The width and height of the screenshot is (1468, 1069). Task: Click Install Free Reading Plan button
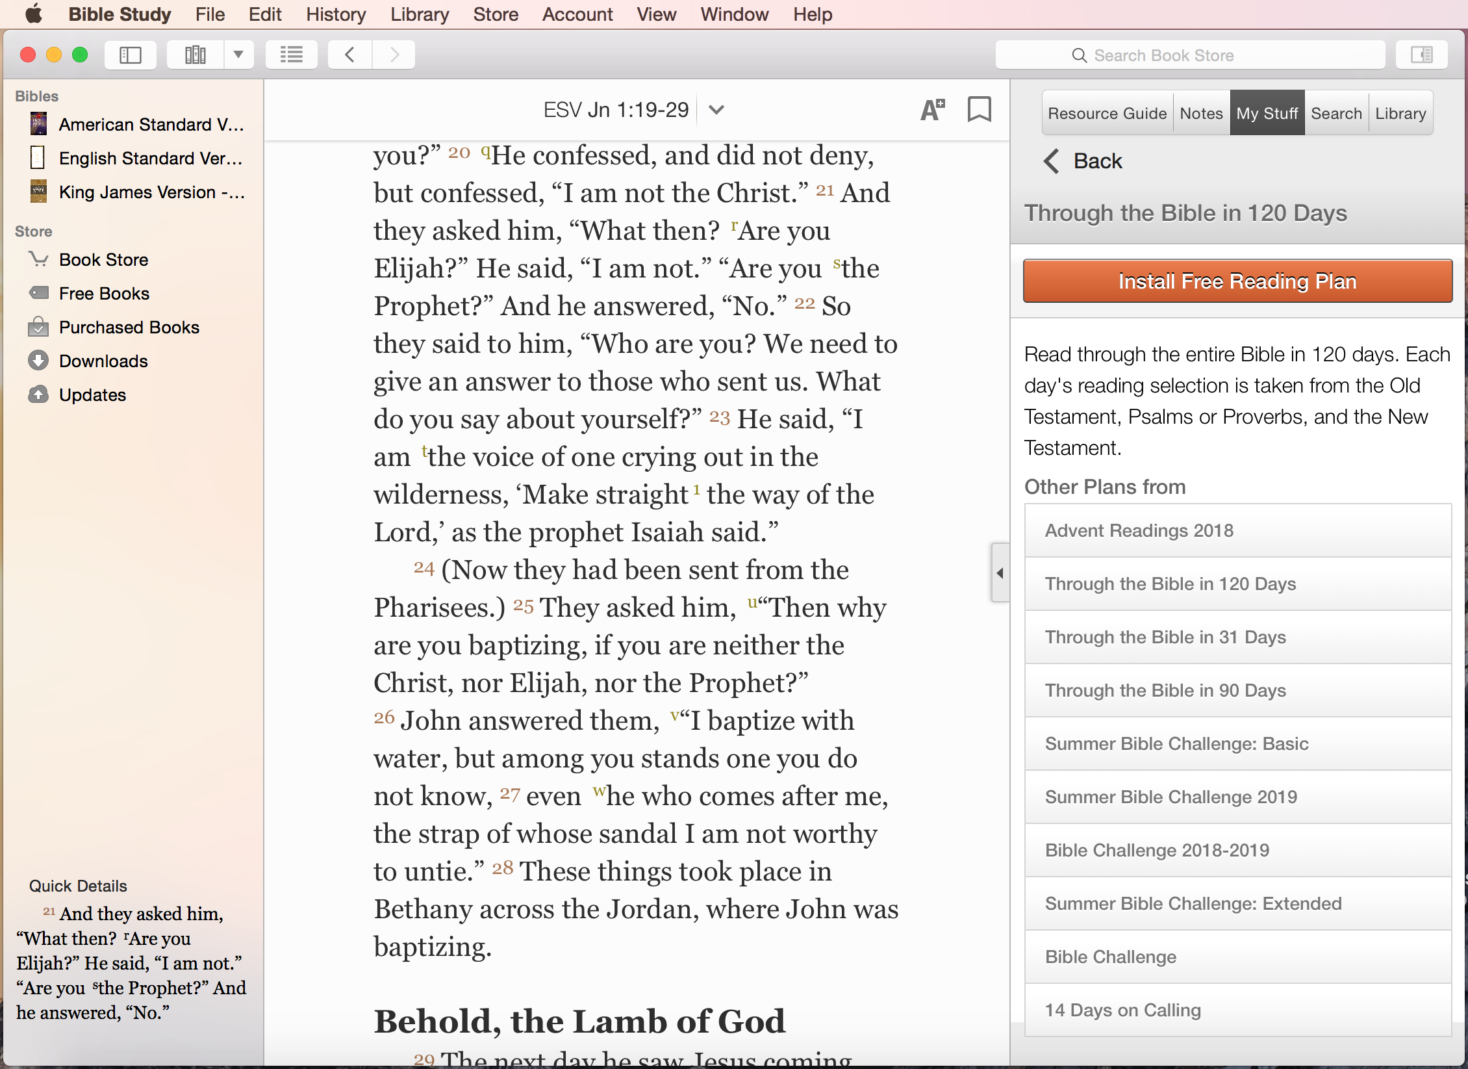(x=1237, y=281)
